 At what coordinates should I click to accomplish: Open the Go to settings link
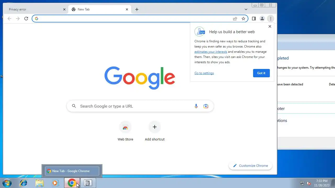coord(204,73)
